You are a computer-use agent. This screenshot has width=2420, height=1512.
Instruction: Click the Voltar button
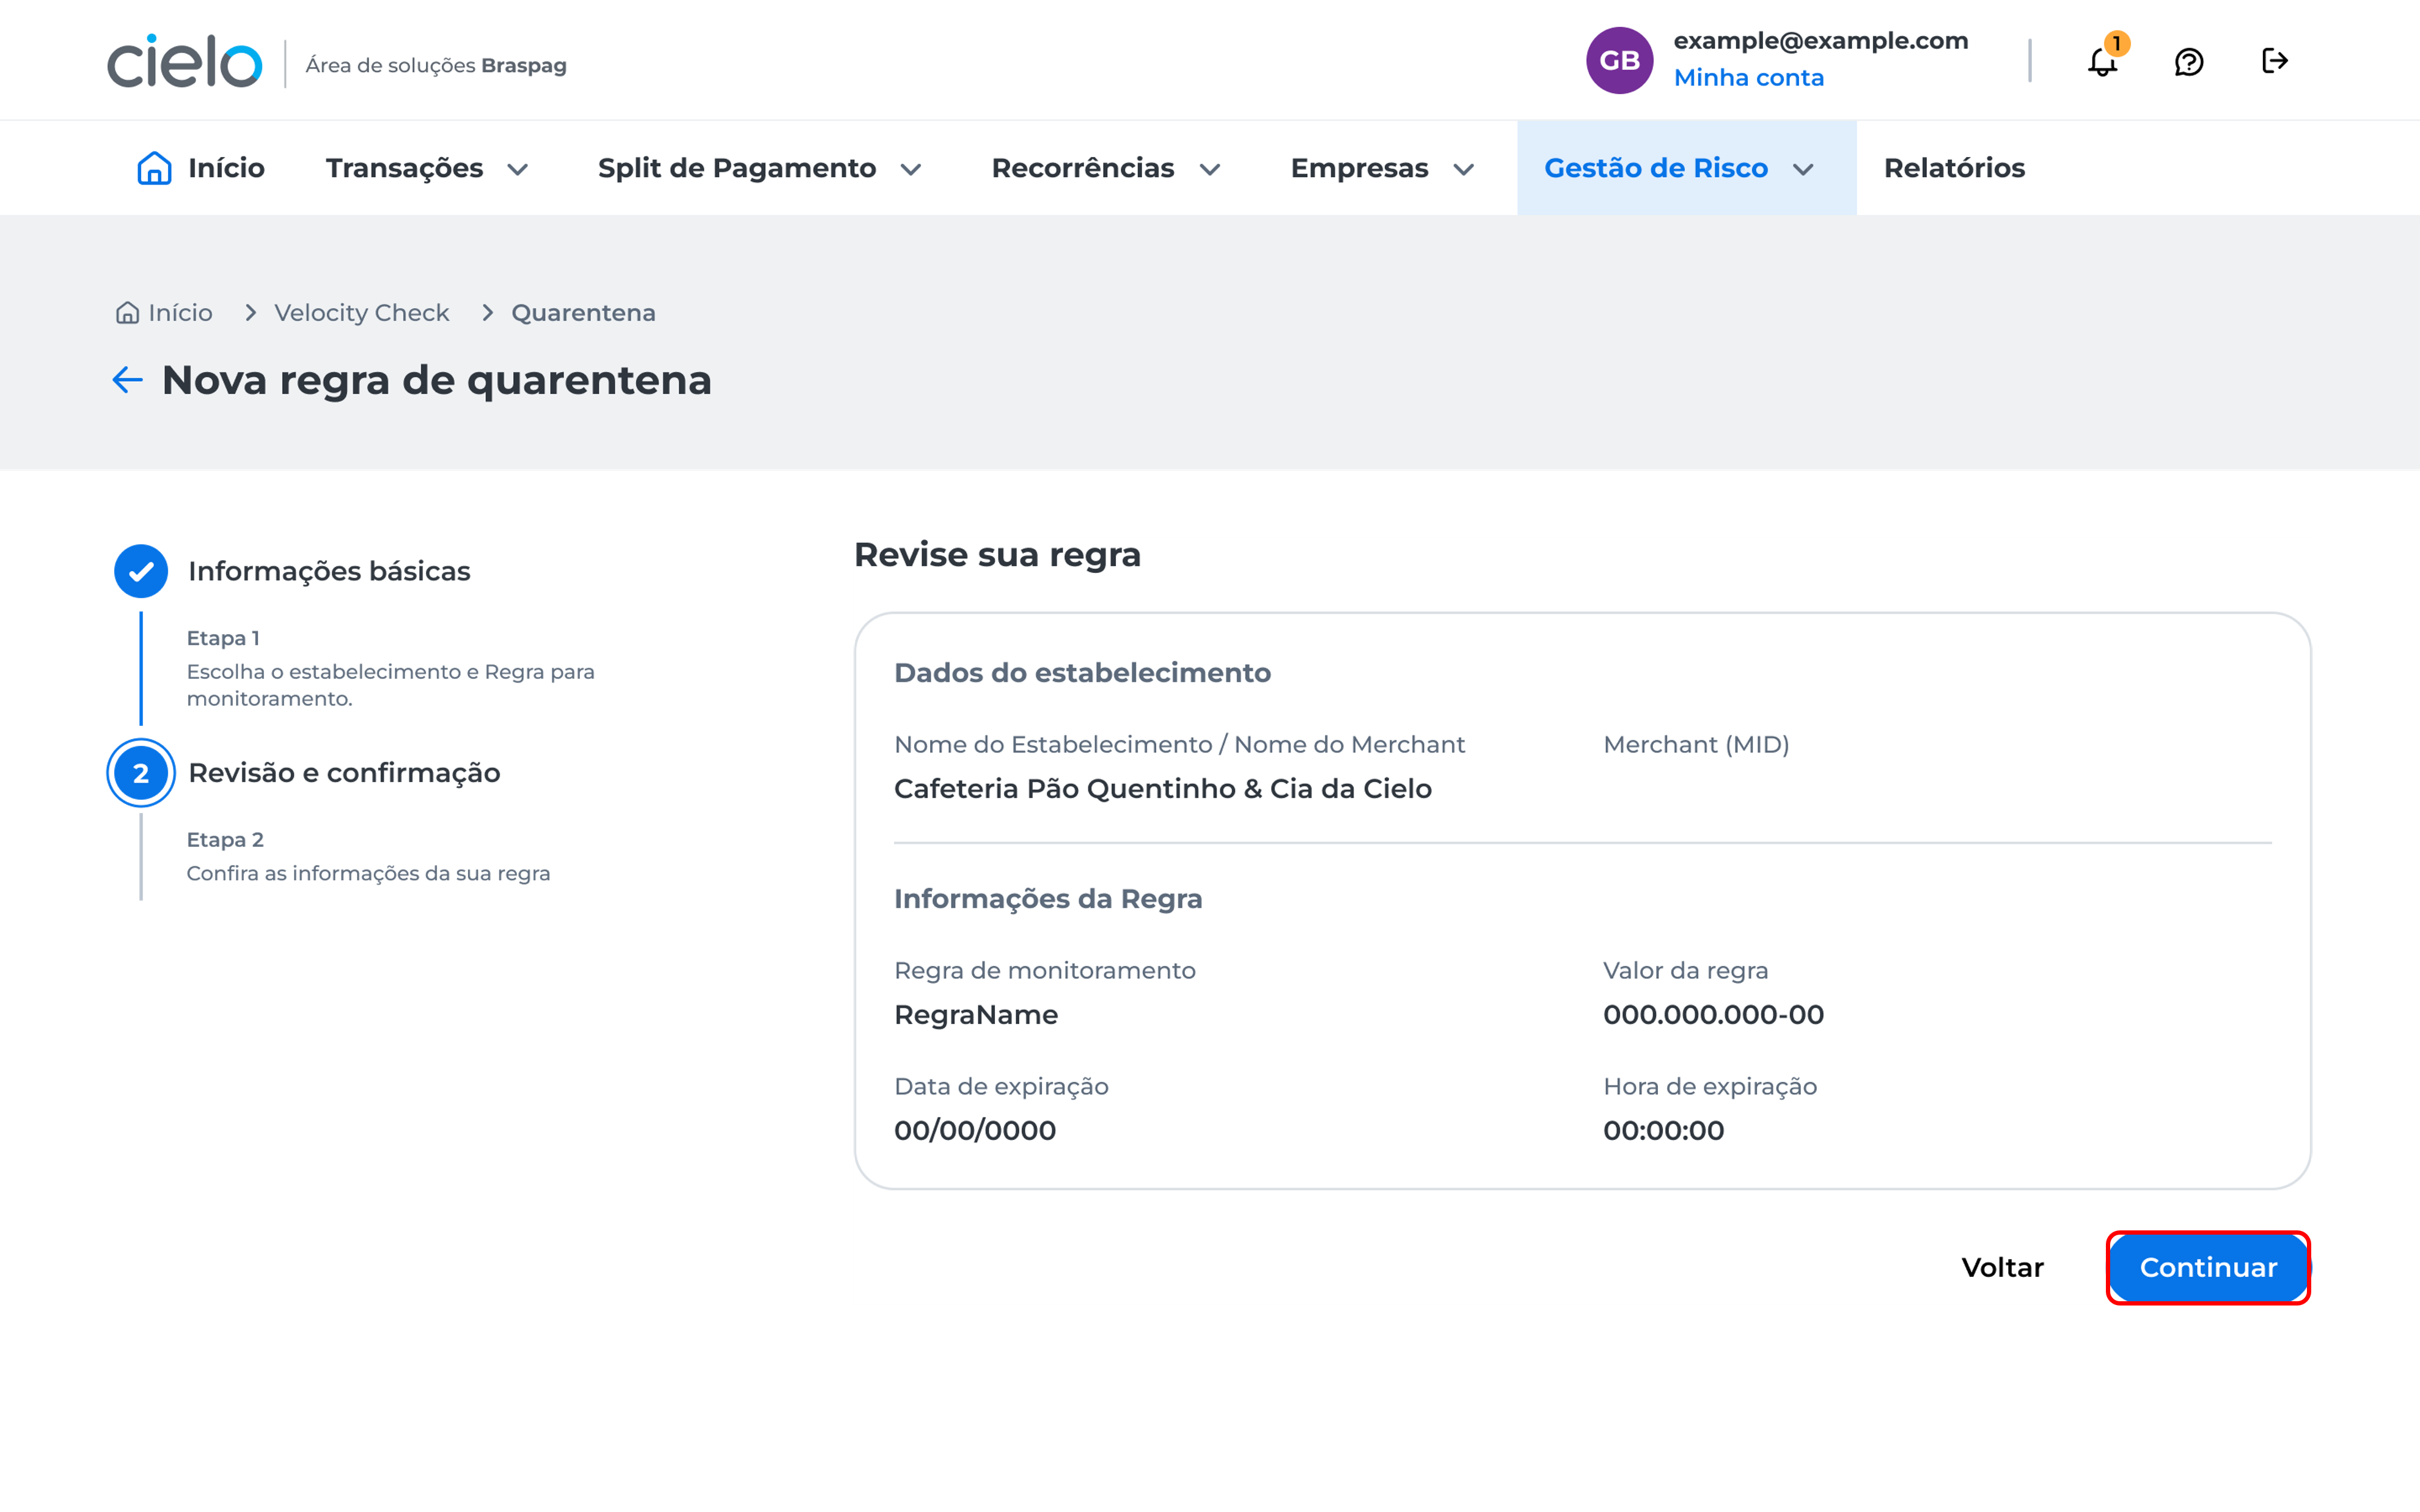pos(2002,1267)
